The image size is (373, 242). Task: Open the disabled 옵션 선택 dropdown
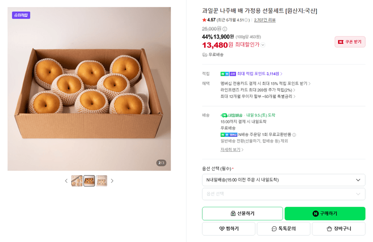pos(283,194)
